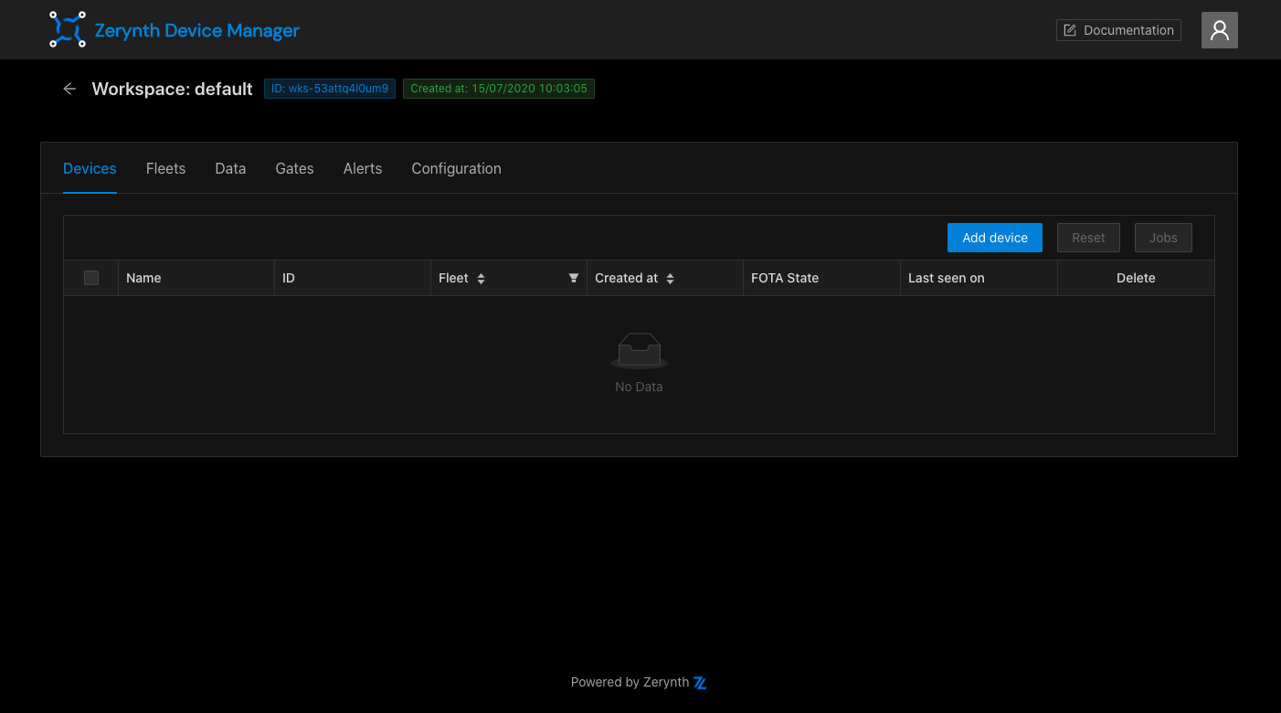Switch to the Devices tab
The width and height of the screenshot is (1281, 713).
pyautogui.click(x=90, y=168)
